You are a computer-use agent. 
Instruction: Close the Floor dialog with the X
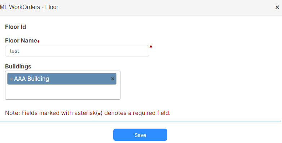277,7
